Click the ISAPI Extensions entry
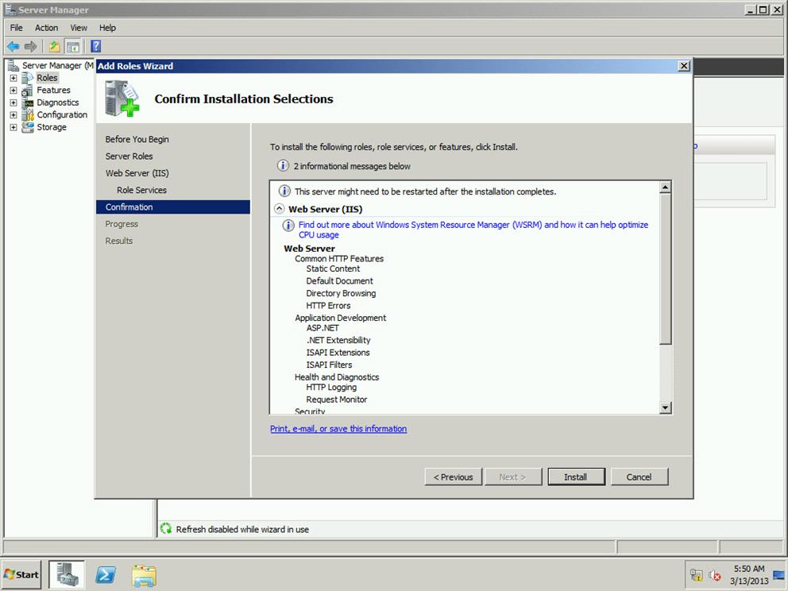The height and width of the screenshot is (591, 788). (338, 353)
